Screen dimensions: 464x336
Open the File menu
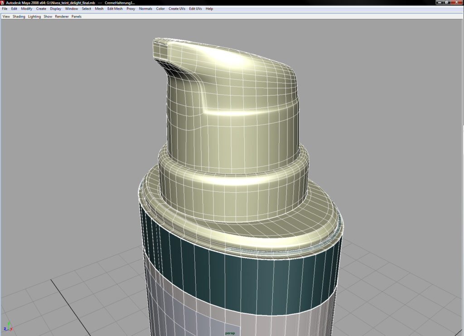5,9
